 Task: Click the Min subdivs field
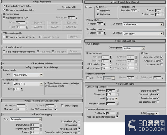[21, 106]
